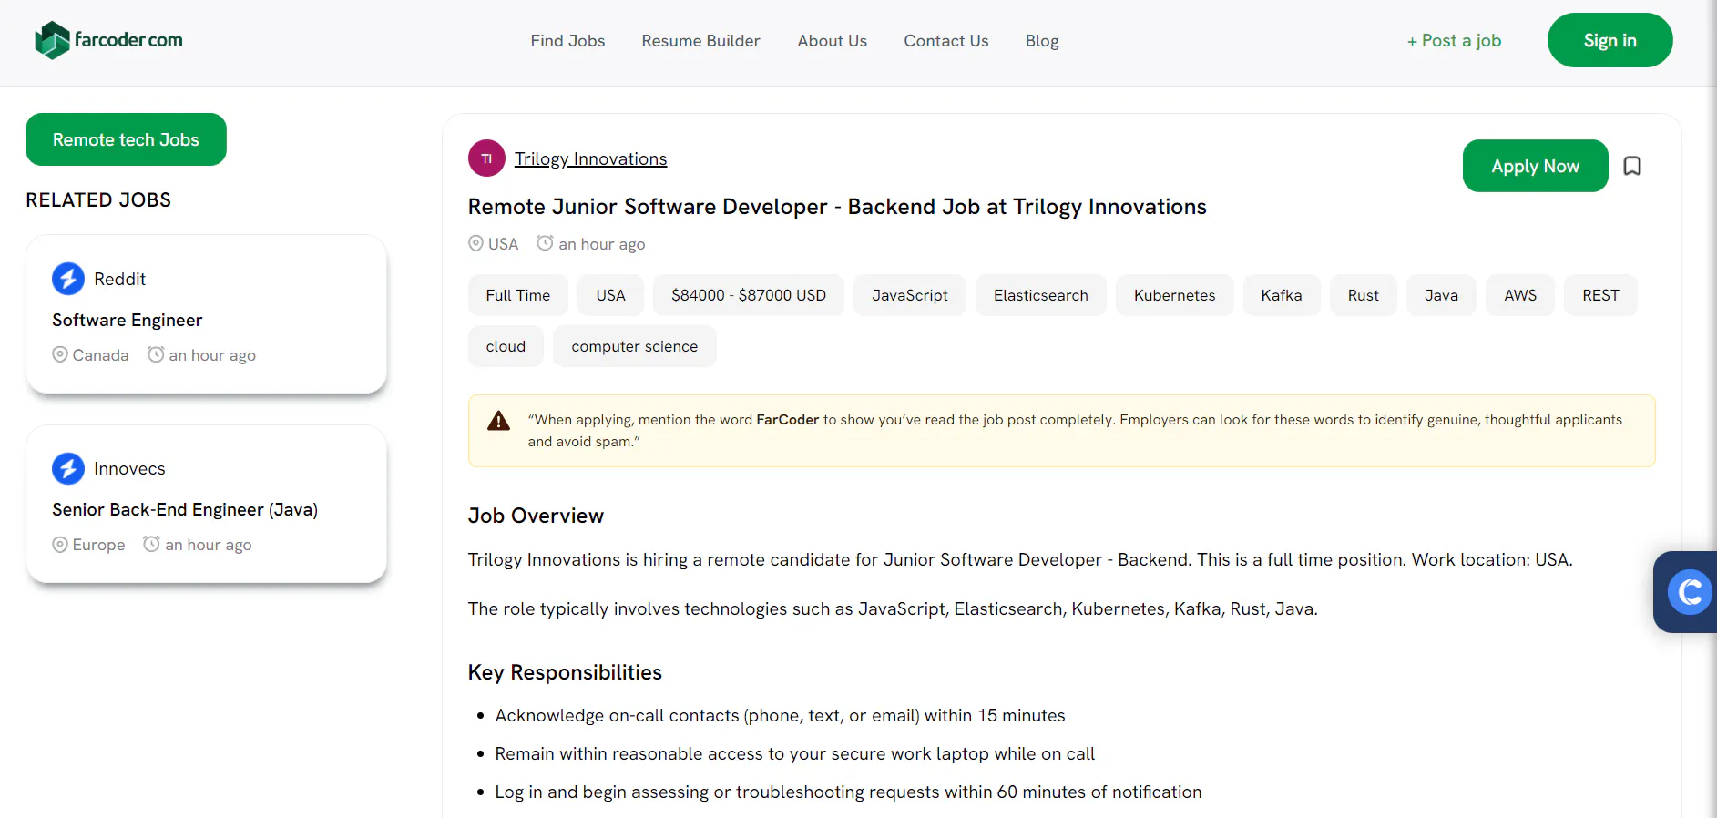Go to the Resume Builder page
This screenshot has height=818, width=1717.
700,41
